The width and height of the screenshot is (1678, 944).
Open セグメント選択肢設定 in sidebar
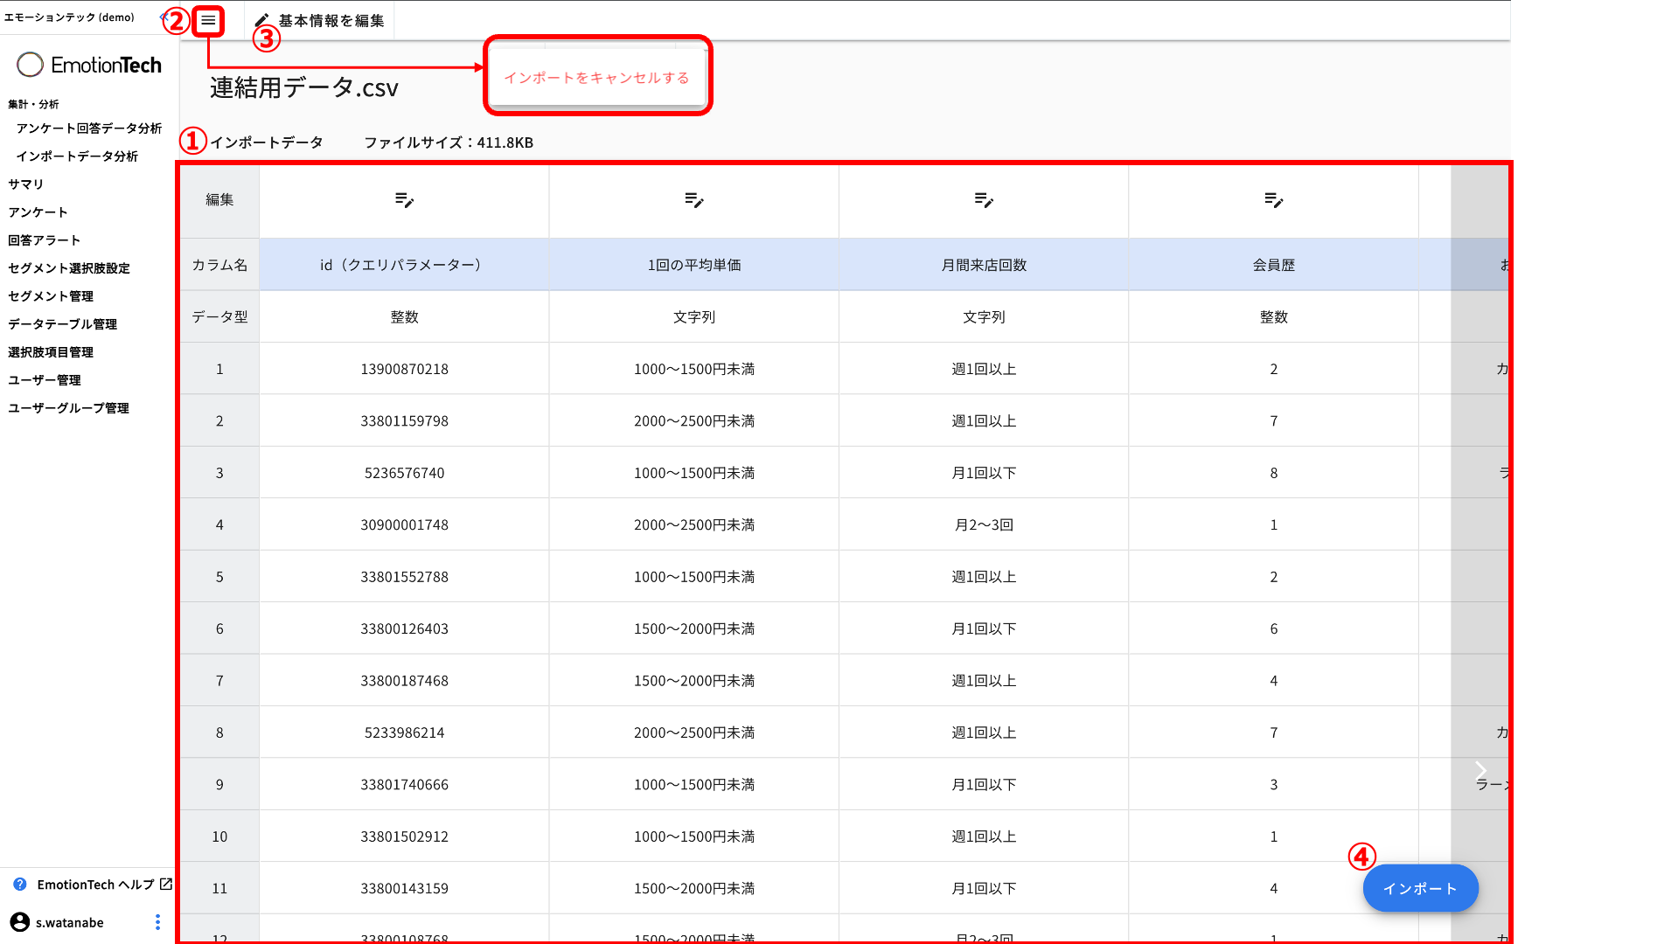tap(68, 268)
